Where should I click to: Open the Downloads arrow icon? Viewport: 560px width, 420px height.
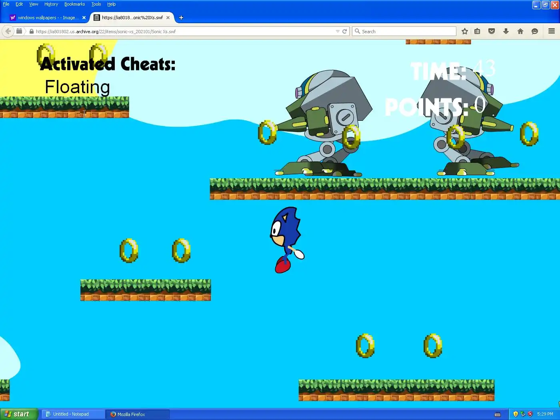point(506,31)
